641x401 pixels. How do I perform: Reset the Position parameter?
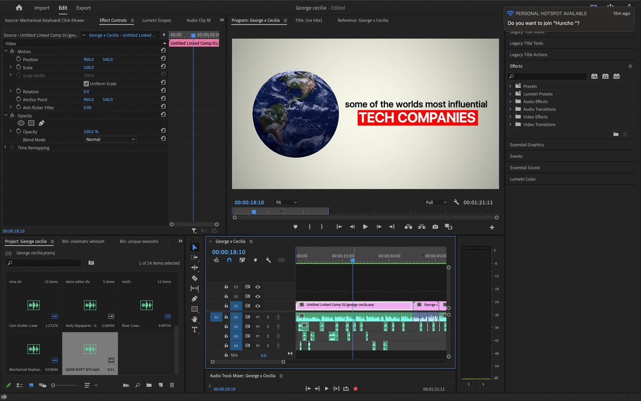pos(163,59)
